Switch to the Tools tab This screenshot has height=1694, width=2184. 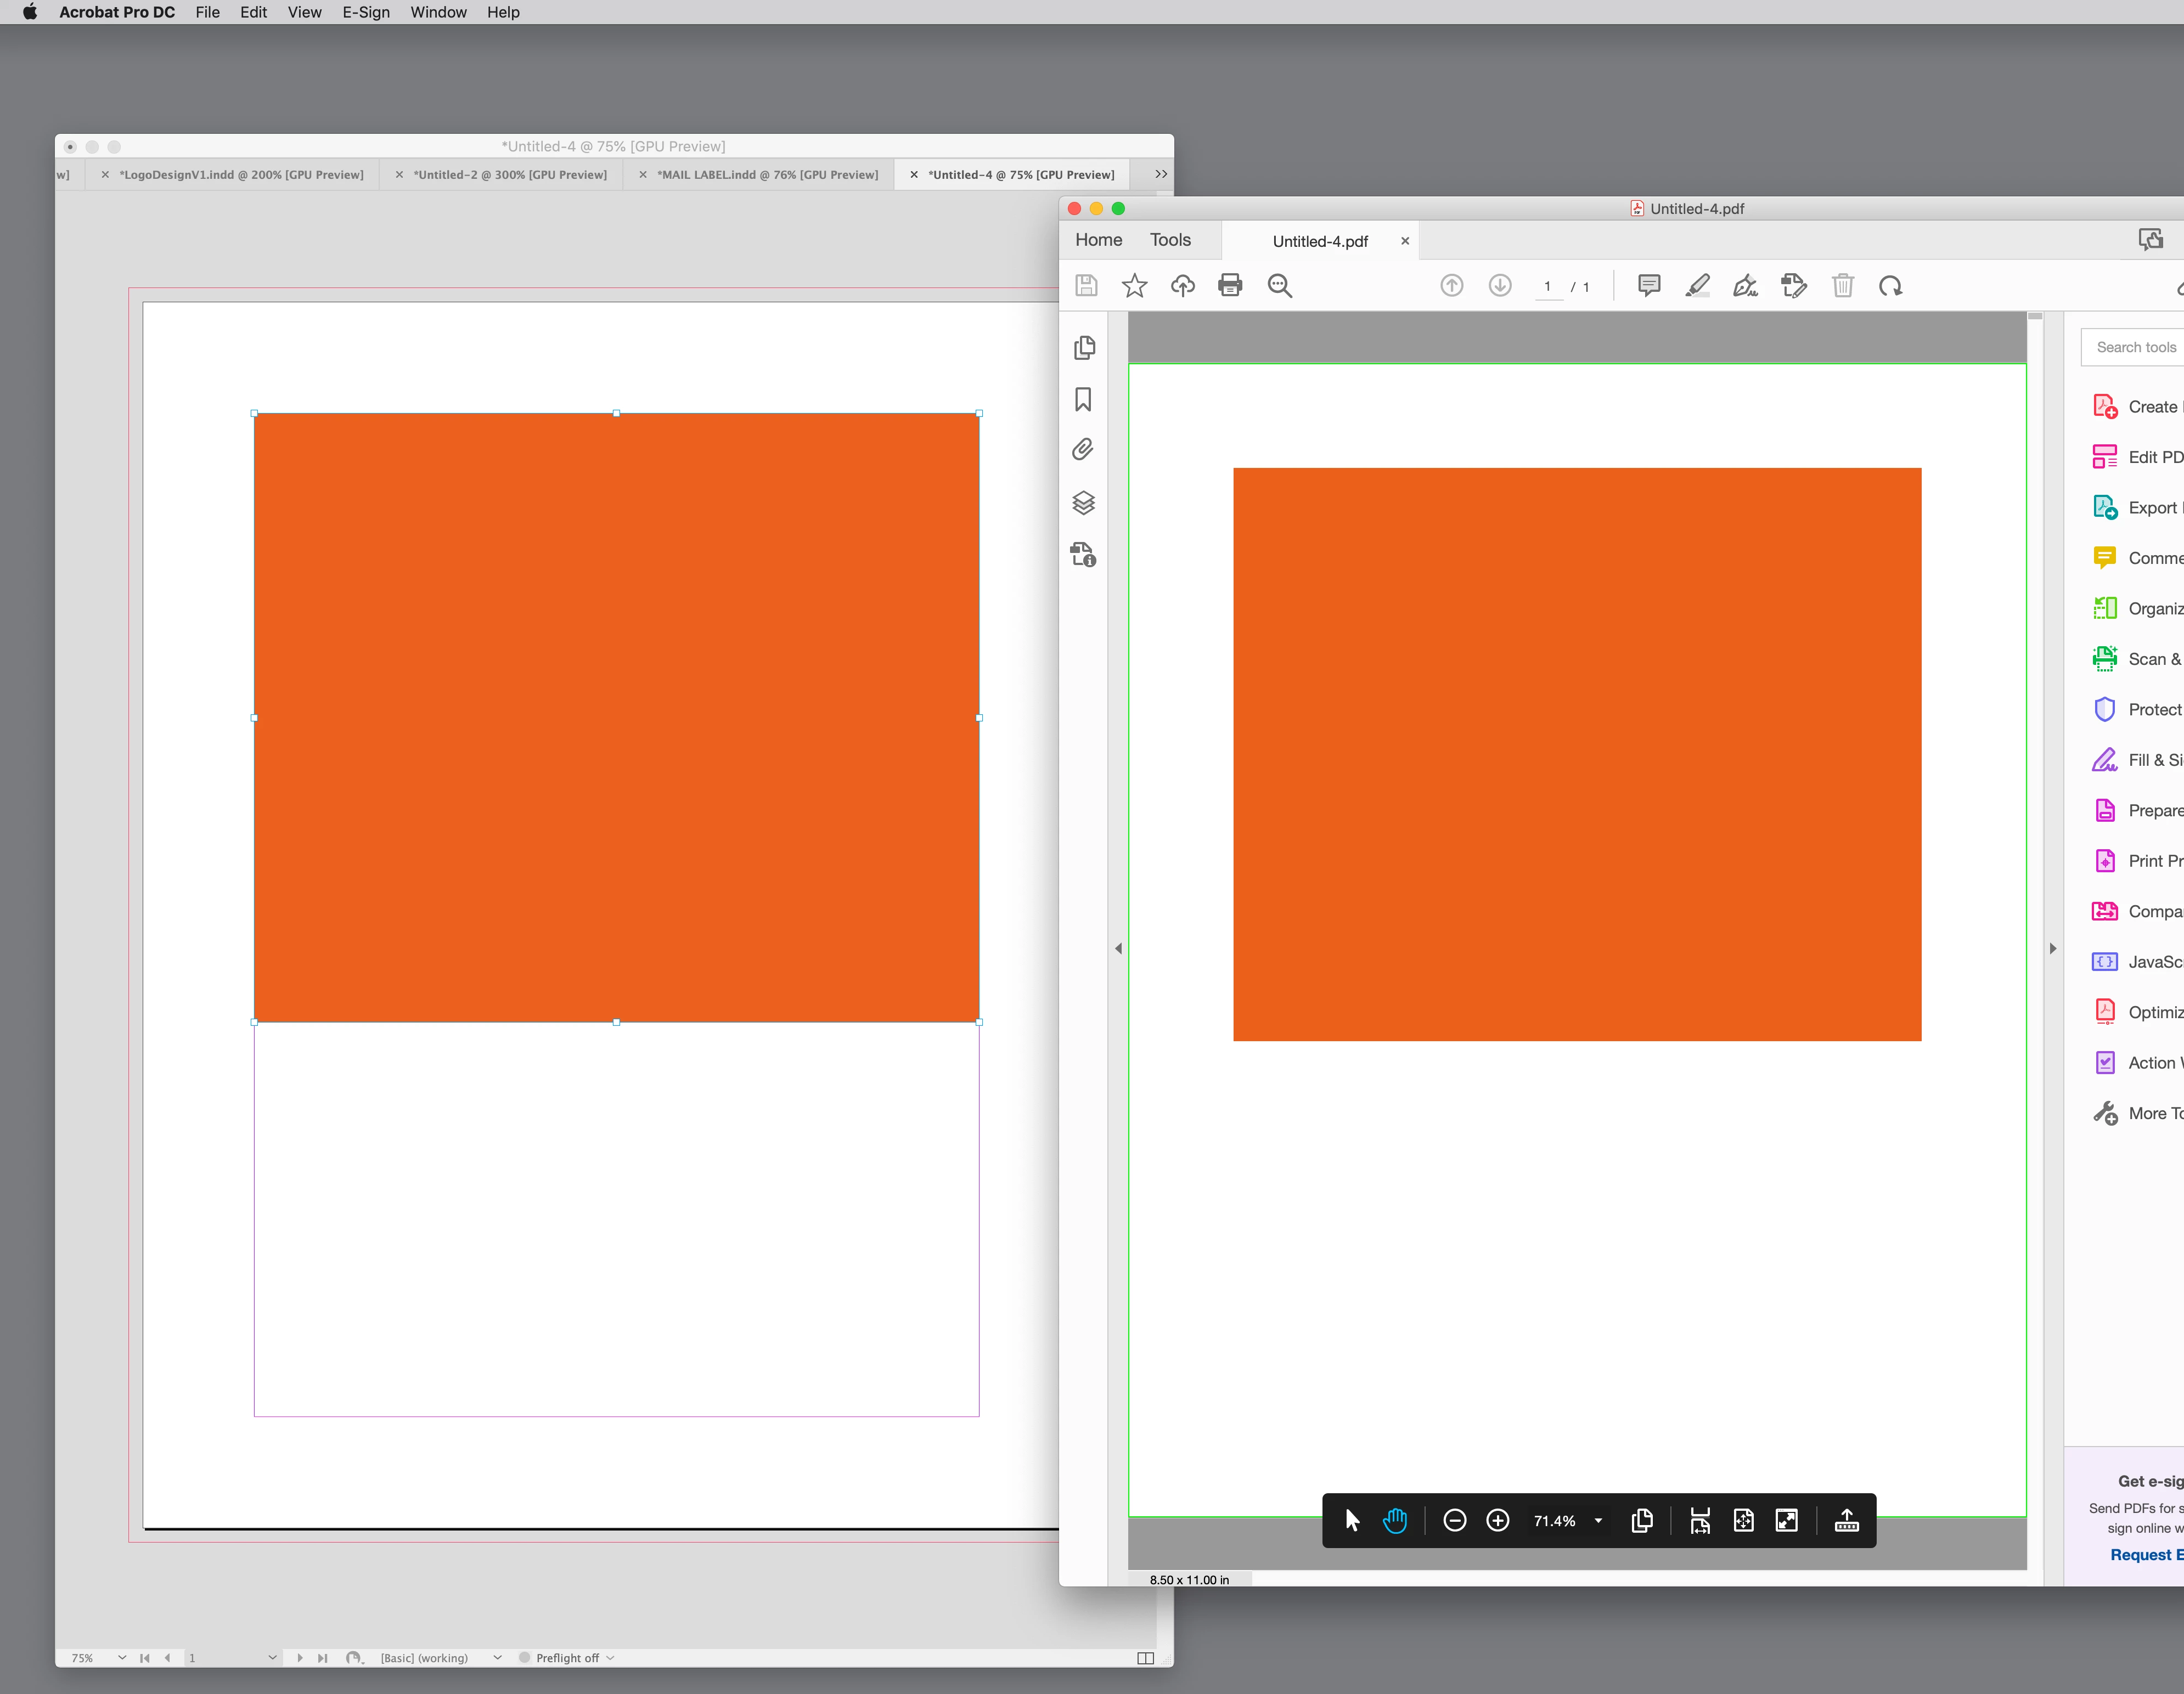click(x=1170, y=240)
